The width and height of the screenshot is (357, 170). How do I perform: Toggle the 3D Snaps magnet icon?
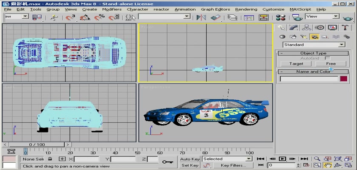coord(70,17)
